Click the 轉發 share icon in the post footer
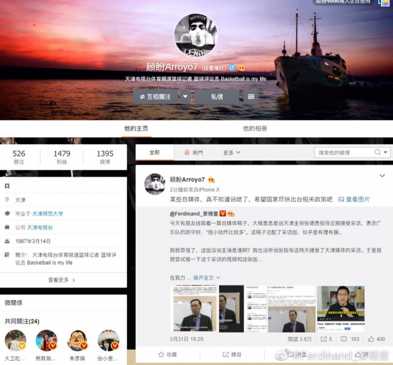Screen dimensions: 393x365 225,355
